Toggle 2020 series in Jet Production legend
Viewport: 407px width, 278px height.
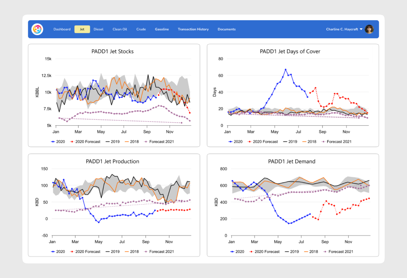point(58,251)
